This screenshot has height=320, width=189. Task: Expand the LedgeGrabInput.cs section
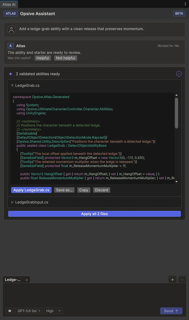pos(12,202)
